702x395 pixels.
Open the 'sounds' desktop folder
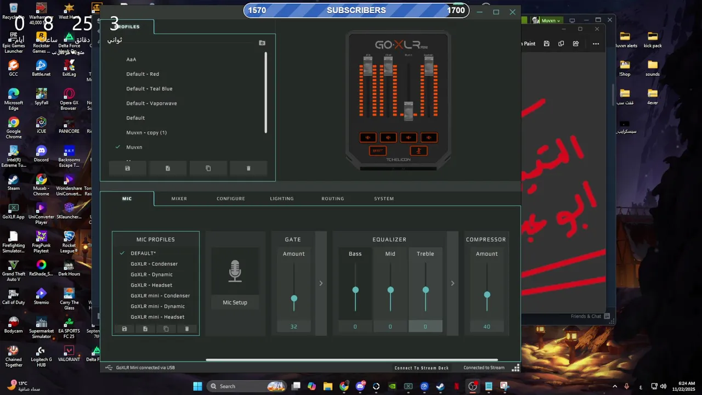click(652, 68)
